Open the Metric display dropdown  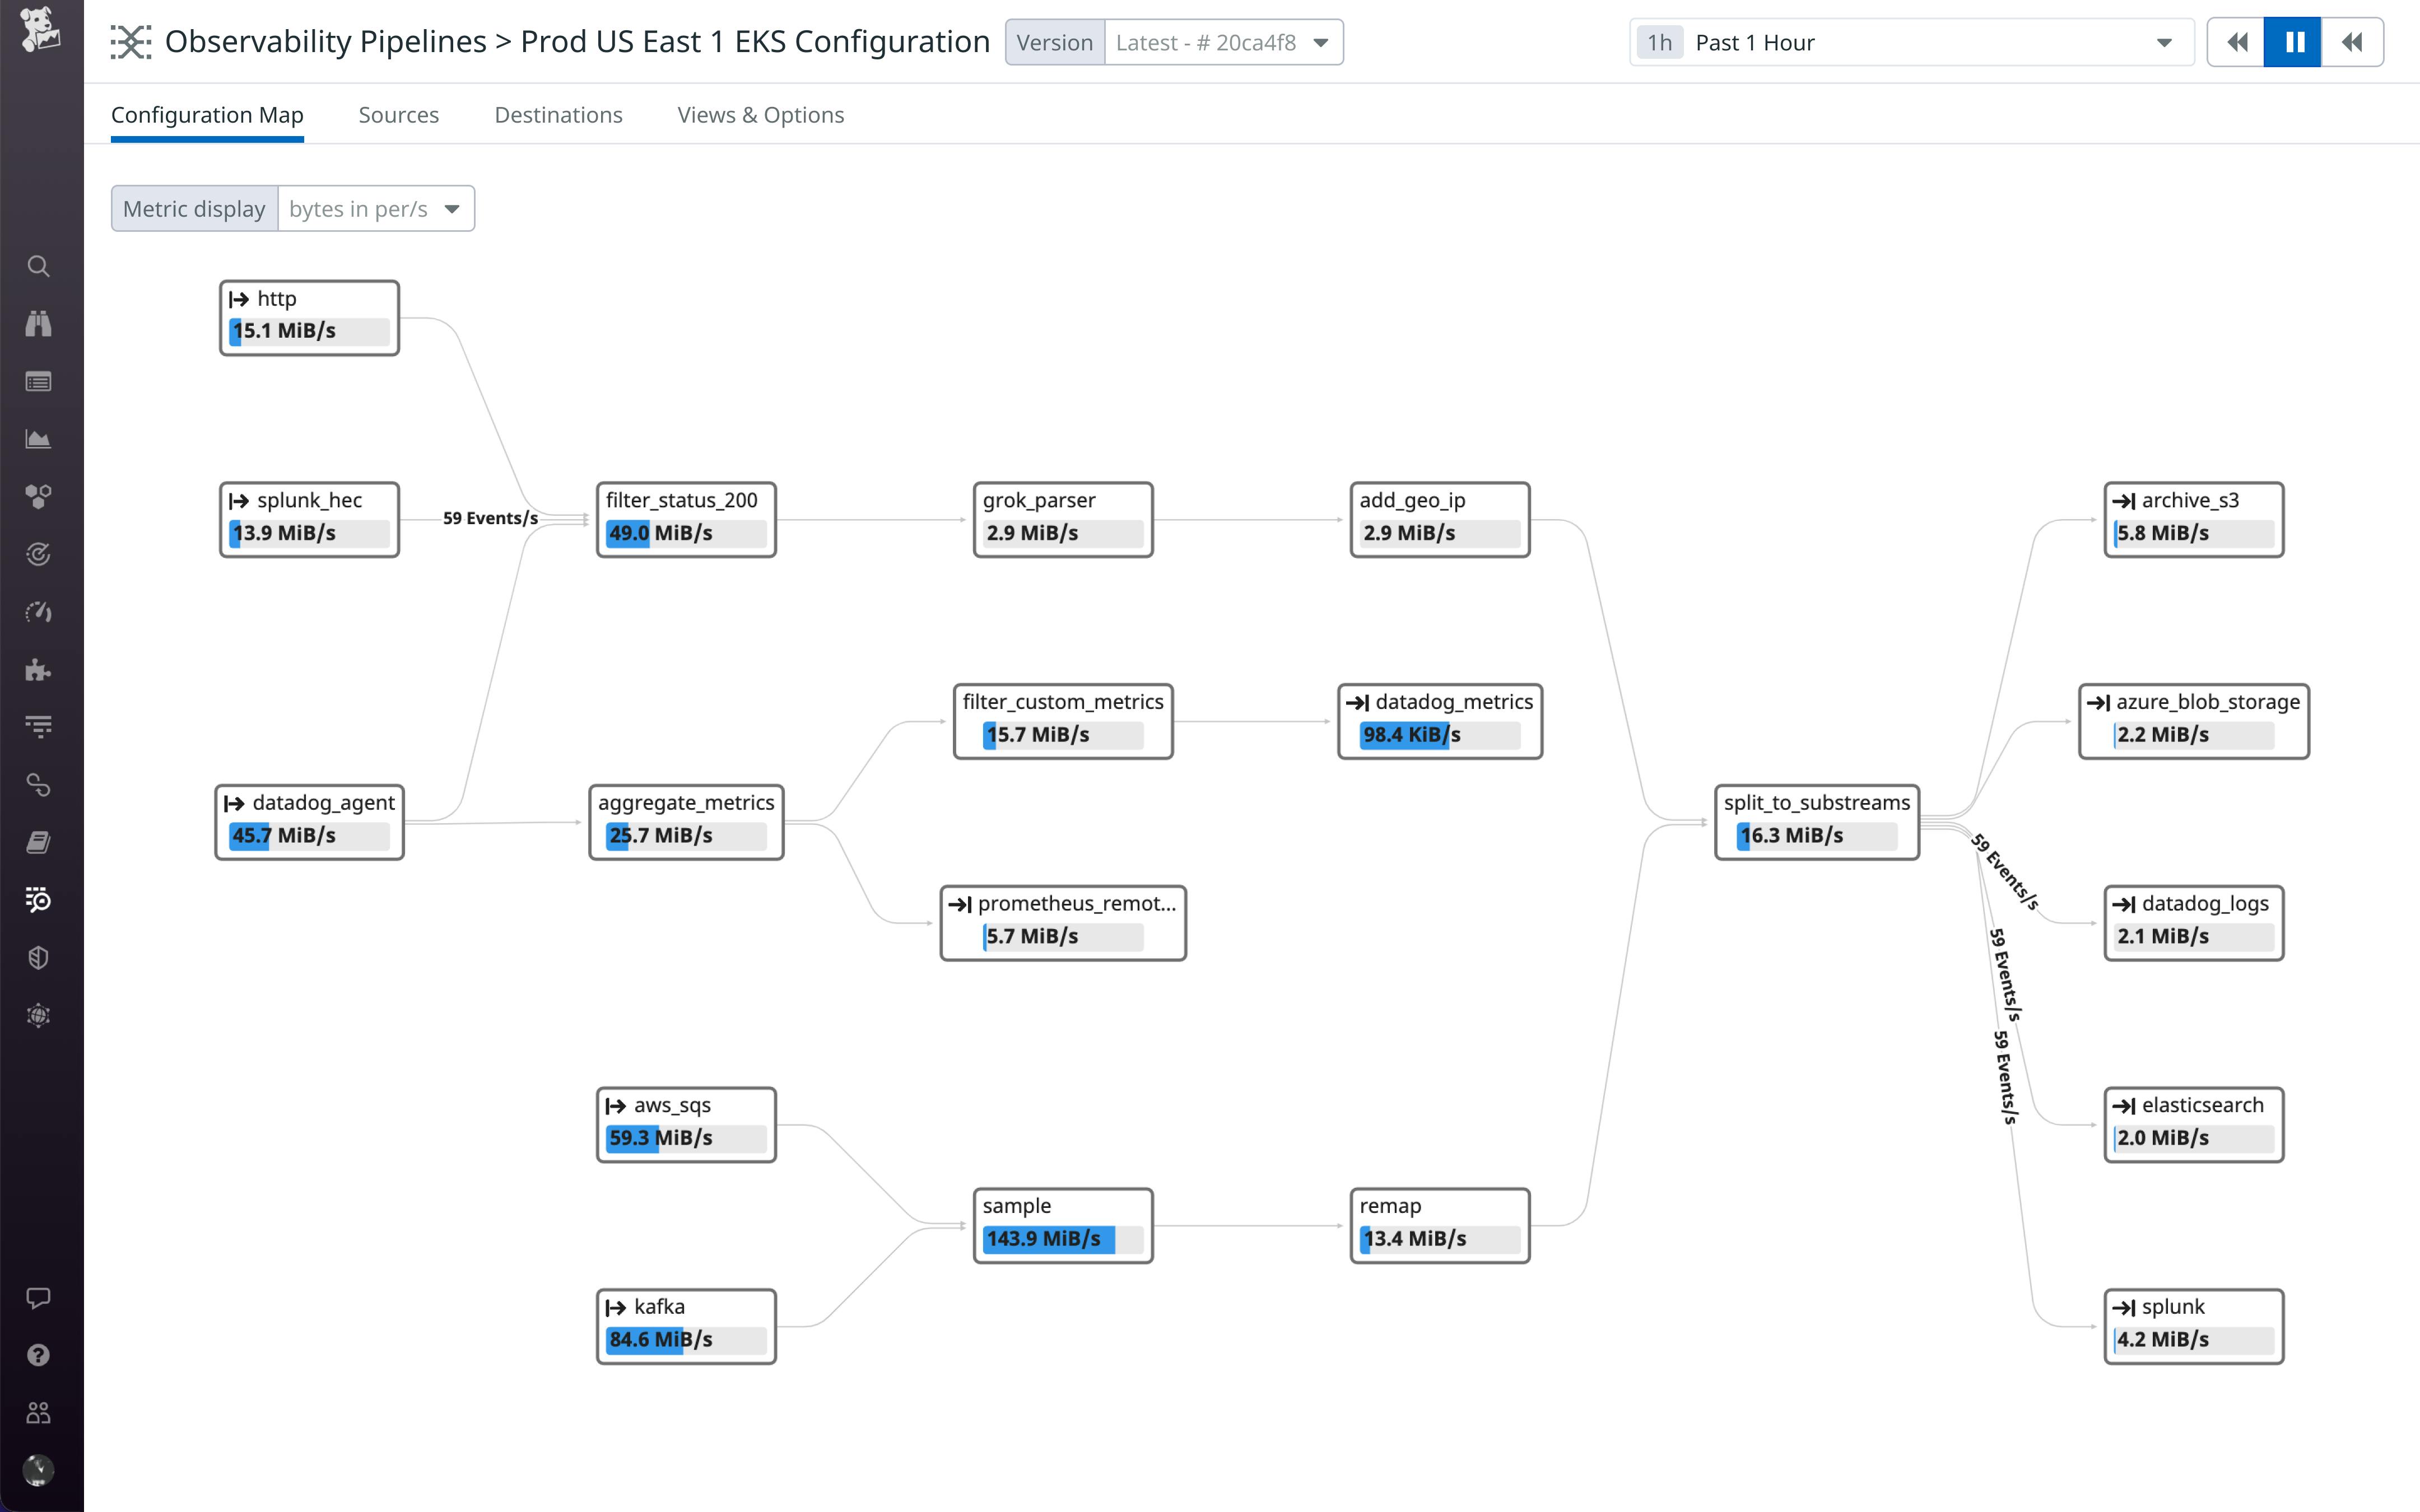375,209
